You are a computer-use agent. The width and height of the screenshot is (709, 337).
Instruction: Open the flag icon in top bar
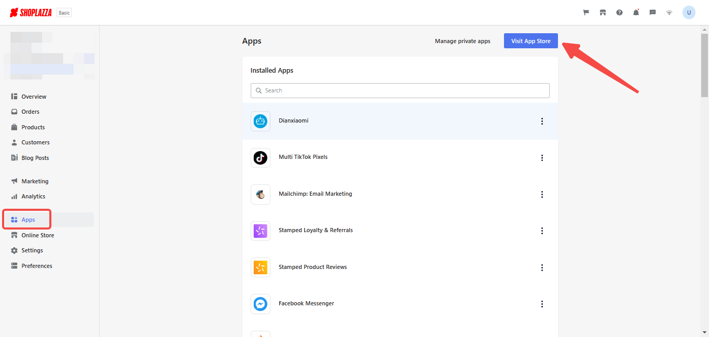[x=586, y=12]
